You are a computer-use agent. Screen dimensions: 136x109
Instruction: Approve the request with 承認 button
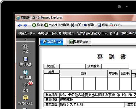[x=37, y=25]
